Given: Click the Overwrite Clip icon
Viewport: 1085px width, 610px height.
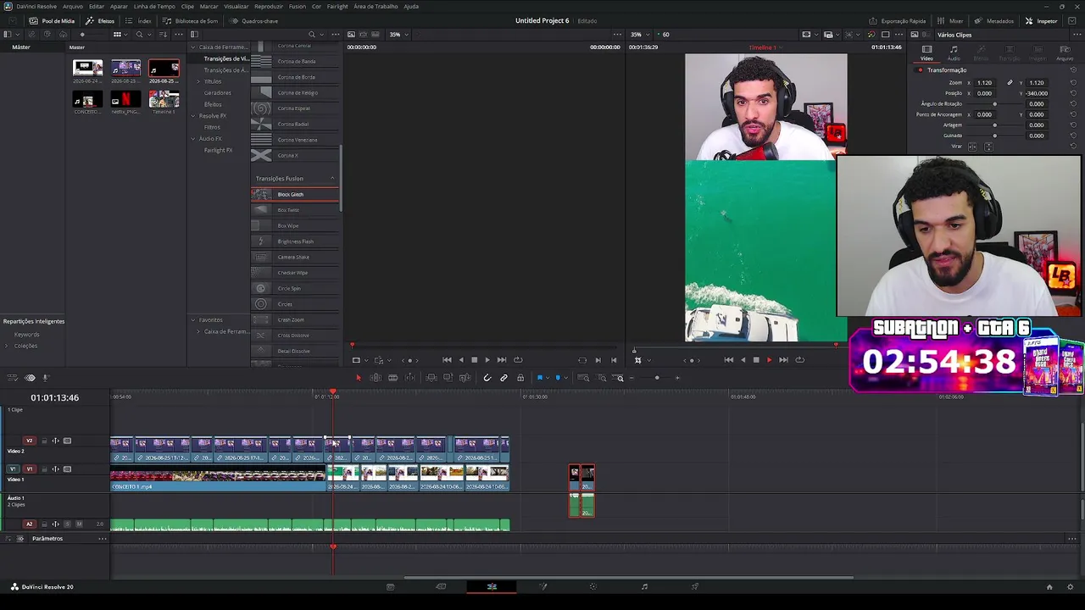Looking at the screenshot, I should (448, 378).
